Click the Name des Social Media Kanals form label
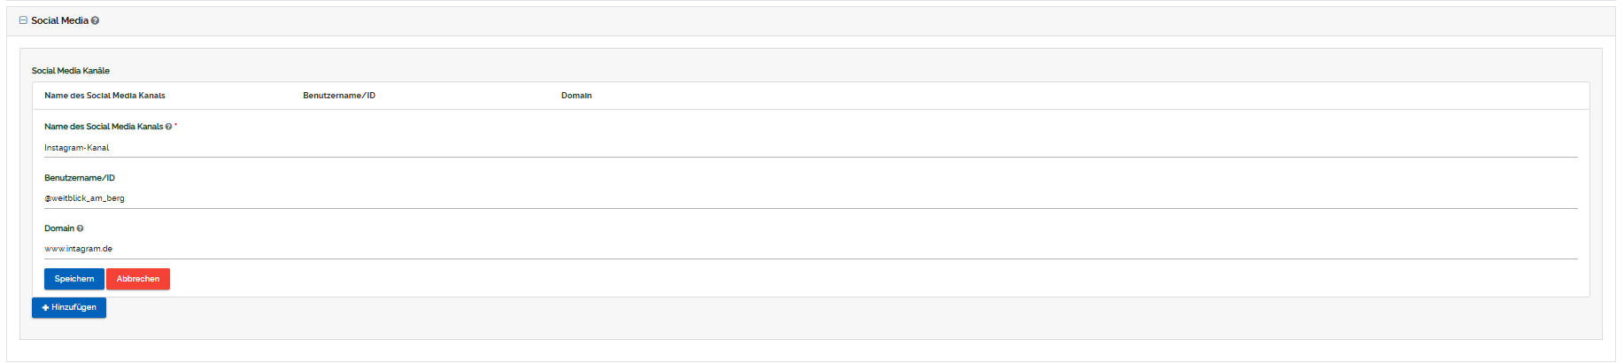 104,127
